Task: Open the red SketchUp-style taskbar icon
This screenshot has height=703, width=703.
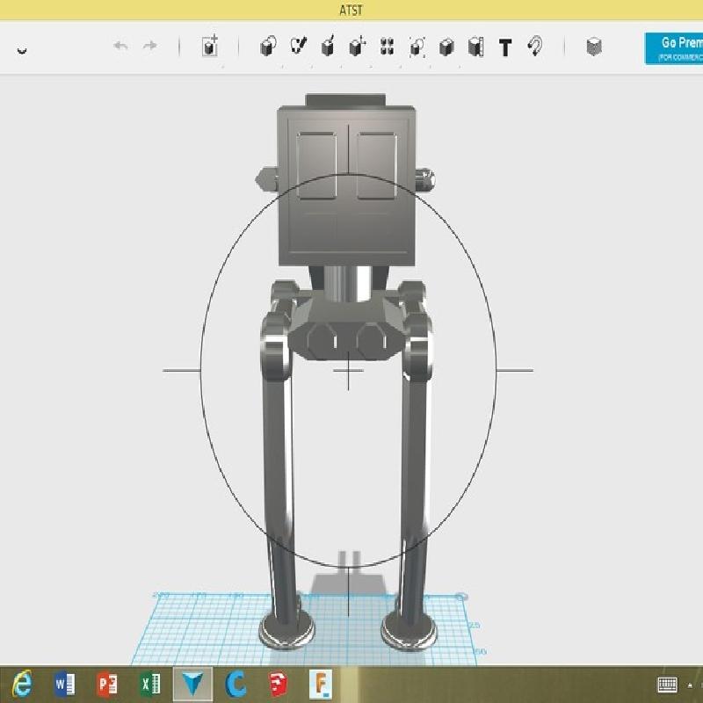Action: click(x=278, y=685)
